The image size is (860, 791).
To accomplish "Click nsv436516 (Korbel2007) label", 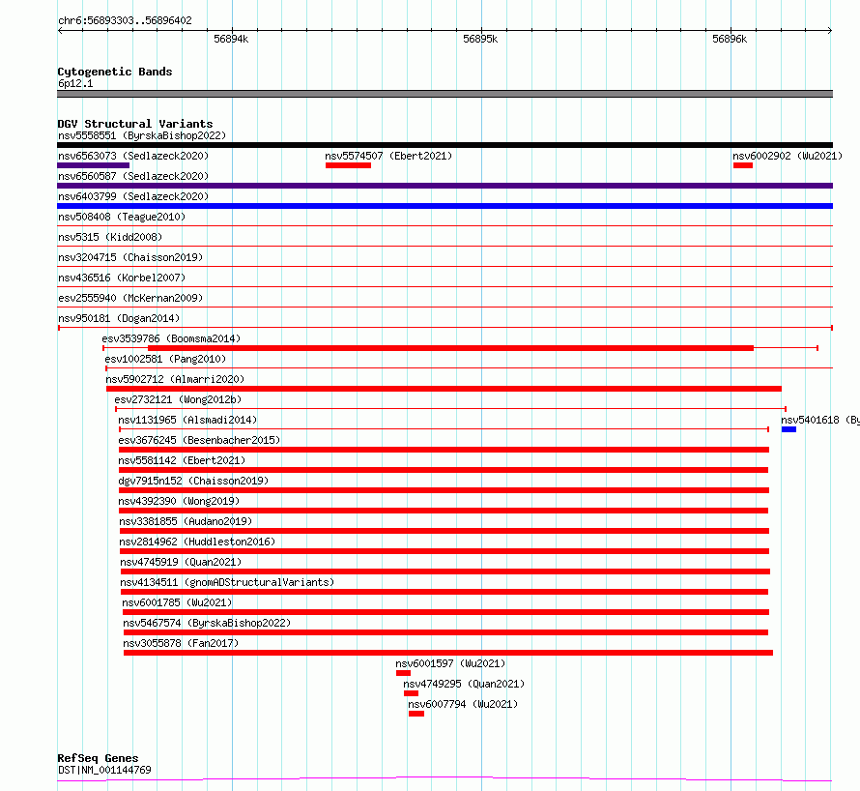I will click(122, 278).
